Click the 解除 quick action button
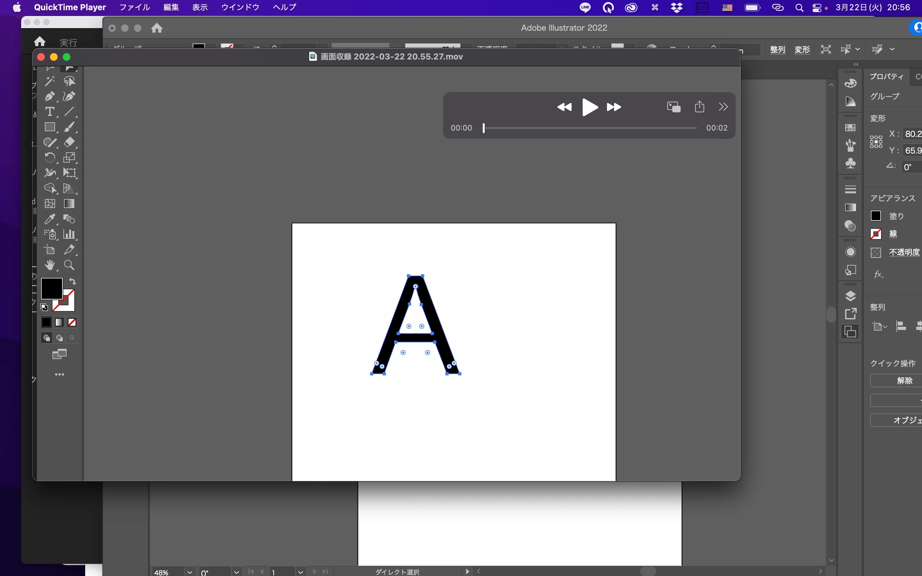Screen dimensions: 922x576 click(x=904, y=380)
